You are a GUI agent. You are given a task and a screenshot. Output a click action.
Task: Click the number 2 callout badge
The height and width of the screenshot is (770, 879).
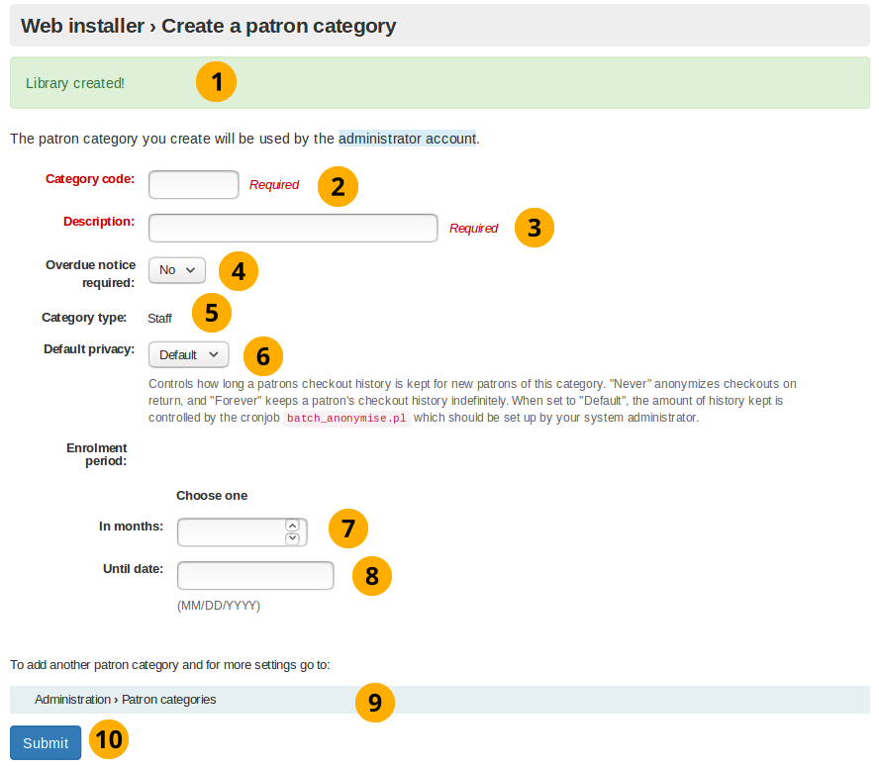pos(338,186)
